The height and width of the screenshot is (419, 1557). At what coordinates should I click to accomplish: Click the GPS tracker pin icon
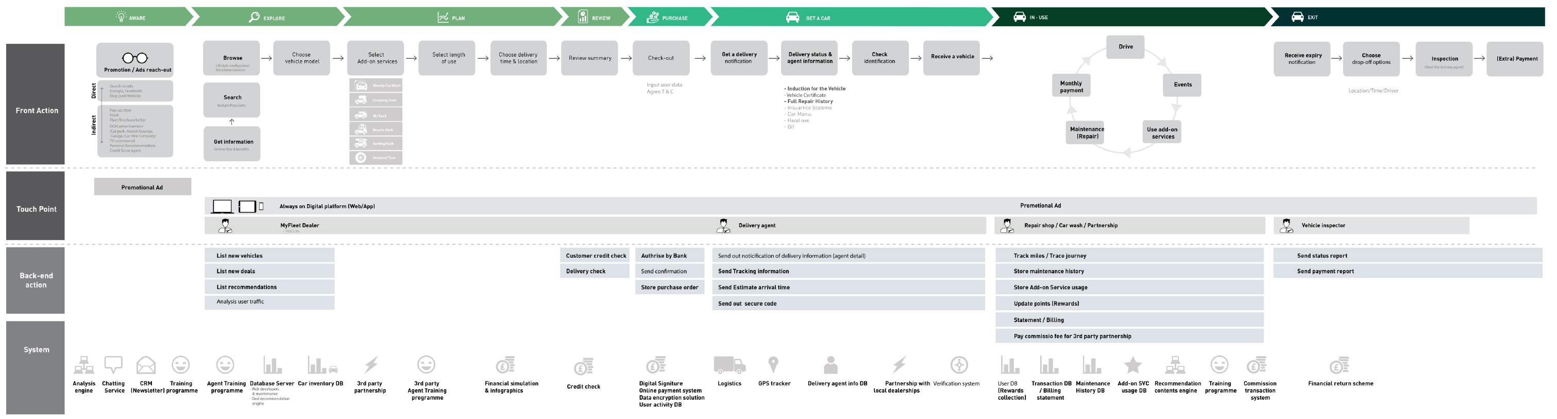click(x=773, y=364)
